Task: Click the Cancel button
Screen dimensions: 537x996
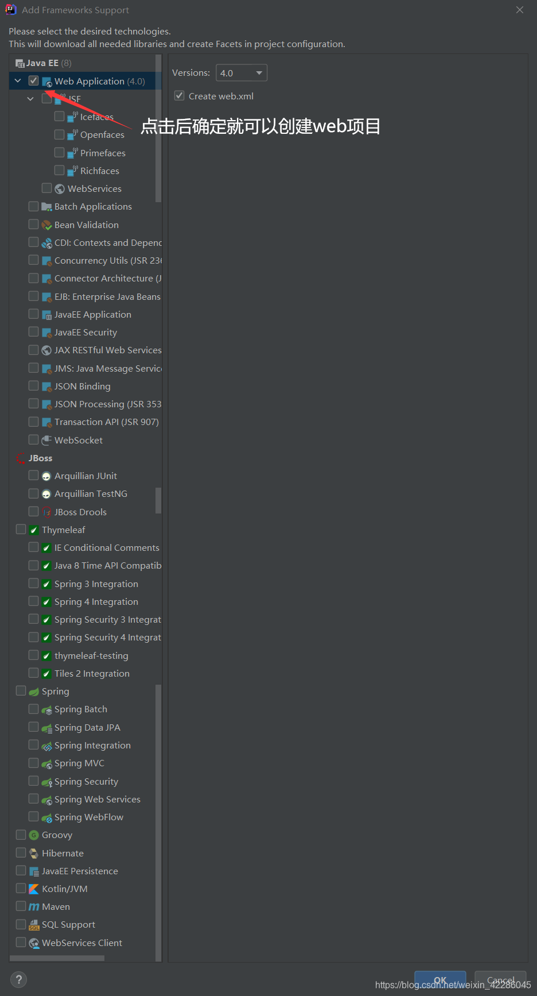Action: 501,980
